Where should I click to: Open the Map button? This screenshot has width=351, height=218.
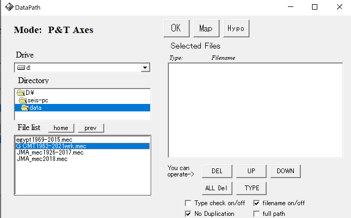(206, 28)
